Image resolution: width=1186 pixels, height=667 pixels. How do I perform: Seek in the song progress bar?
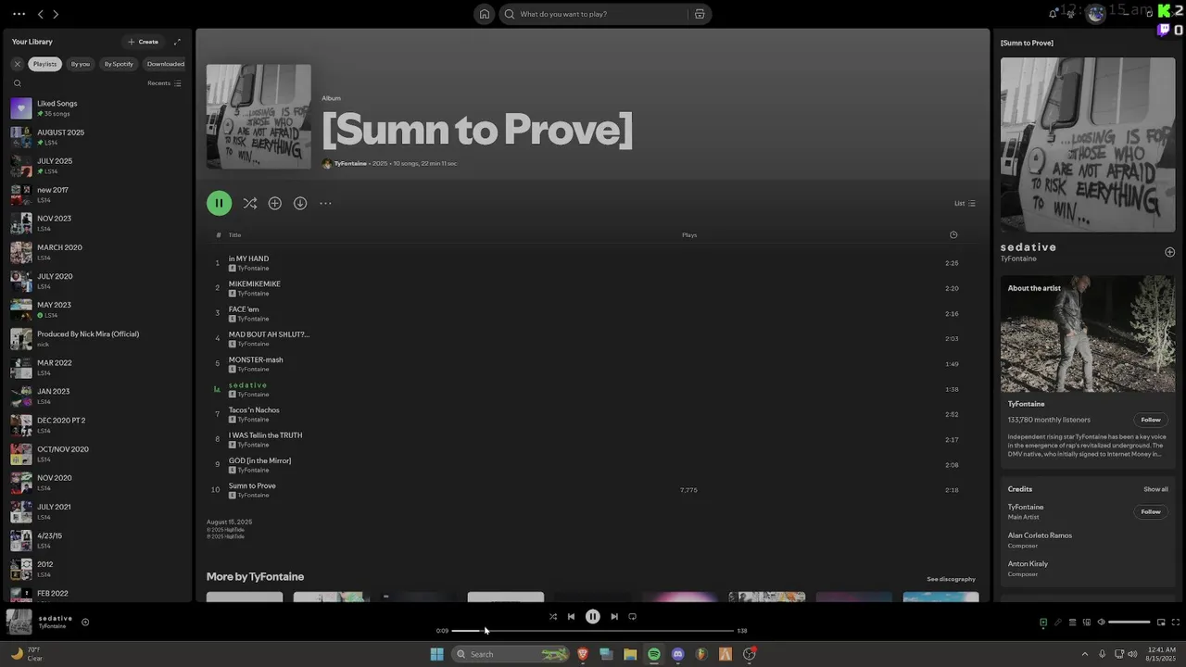pos(593,631)
